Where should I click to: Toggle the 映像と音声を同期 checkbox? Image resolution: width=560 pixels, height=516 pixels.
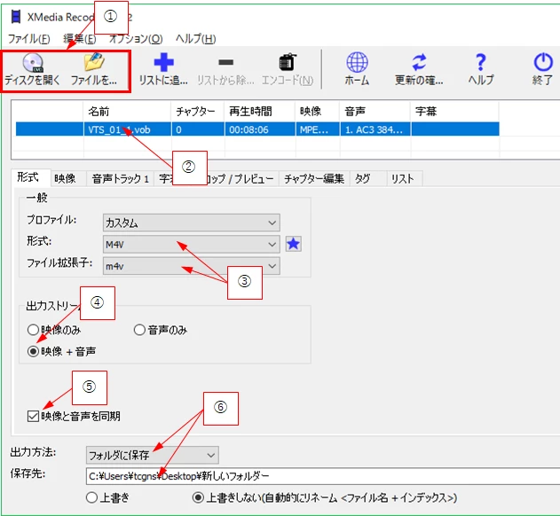coord(33,416)
